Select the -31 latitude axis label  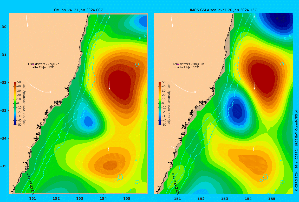3,55
